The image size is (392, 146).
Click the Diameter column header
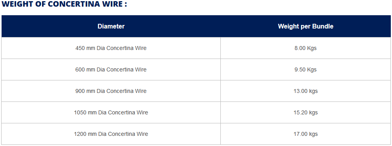point(111,26)
